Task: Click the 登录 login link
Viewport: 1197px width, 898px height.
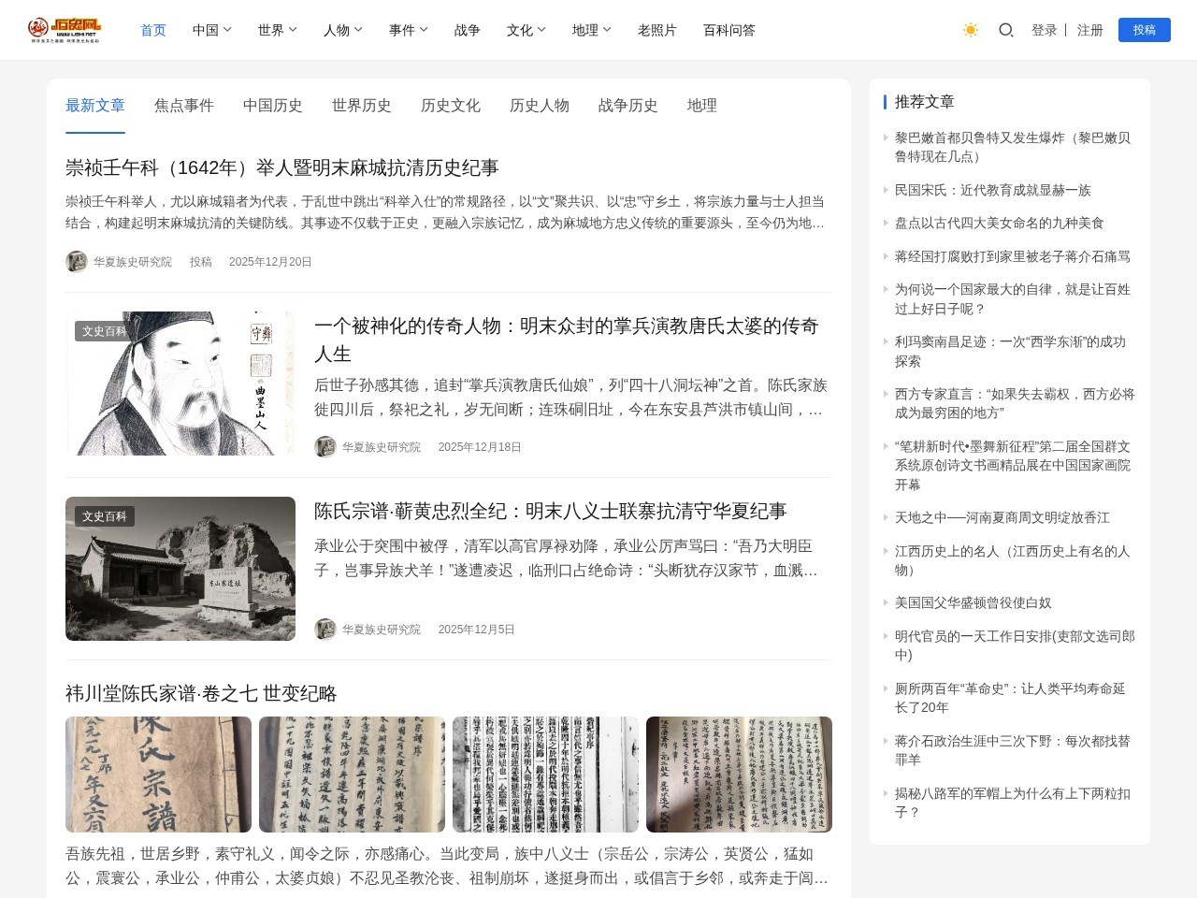Action: point(1044,30)
